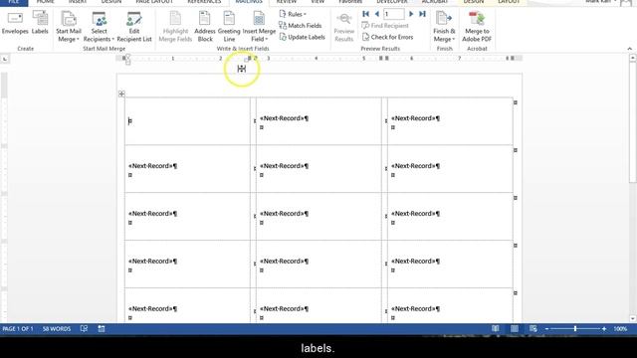637x358 pixels.
Task: Switch to the INSERT tab
Action: pyautogui.click(x=78, y=2)
